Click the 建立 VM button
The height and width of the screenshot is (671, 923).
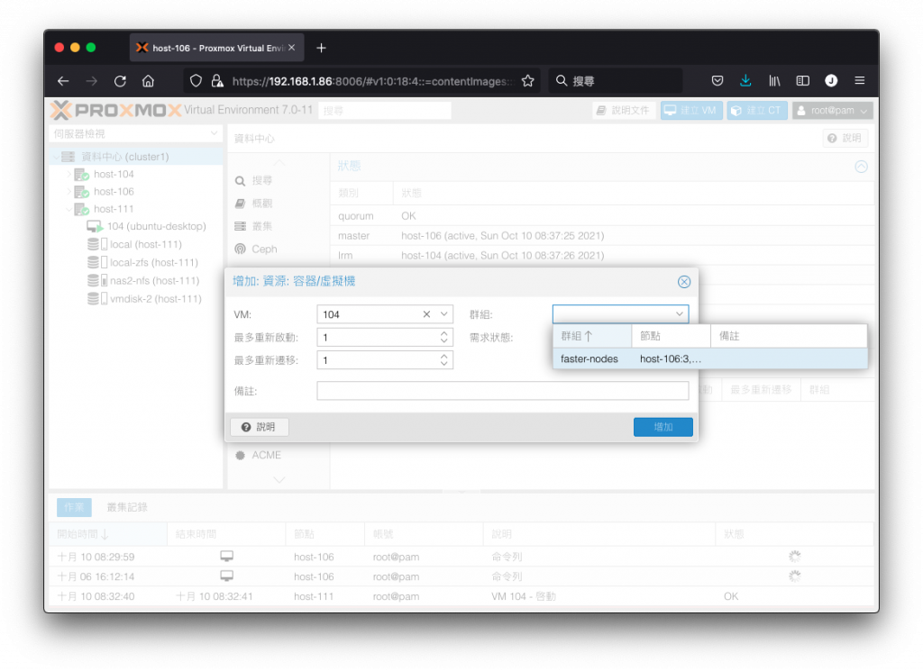[x=691, y=111]
